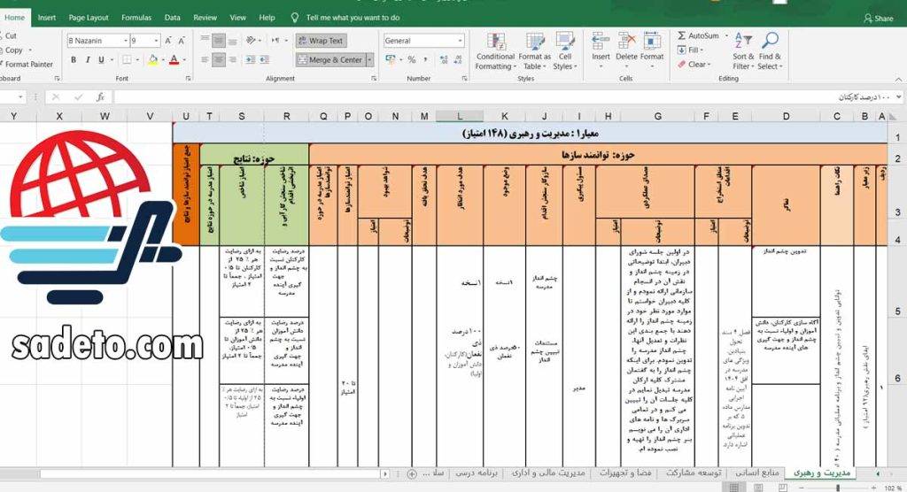Viewport: 907px width, 492px height.
Task: Toggle Underline formatting
Action: [101, 59]
